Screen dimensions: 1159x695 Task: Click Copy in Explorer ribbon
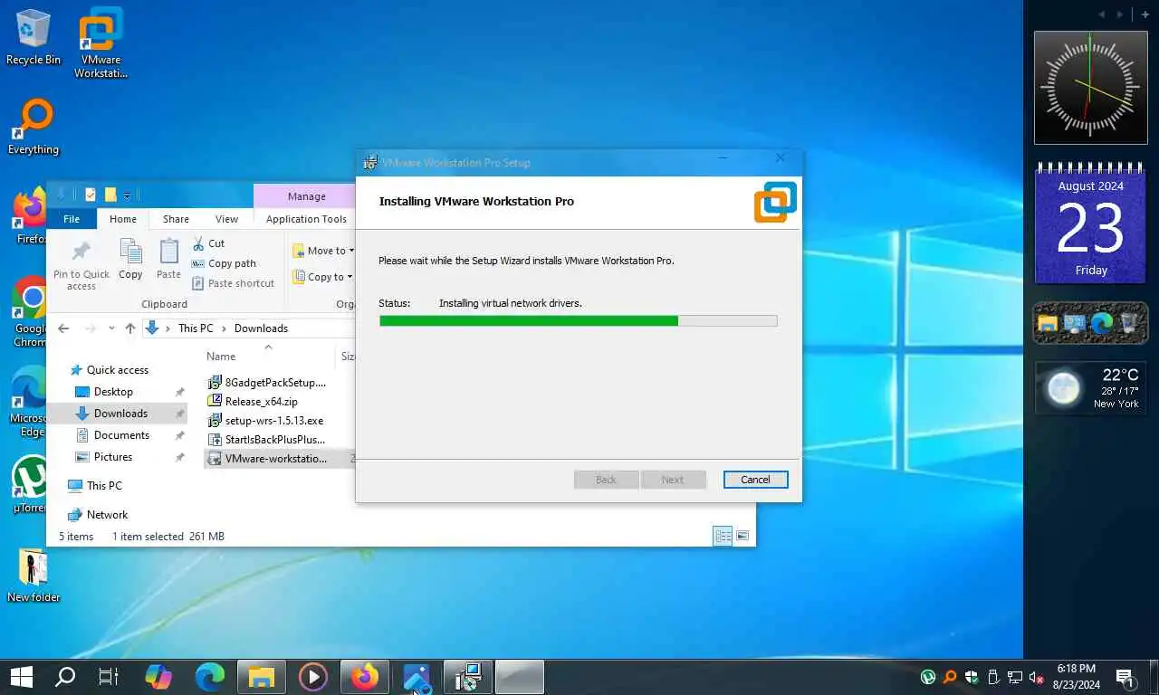pos(130,260)
